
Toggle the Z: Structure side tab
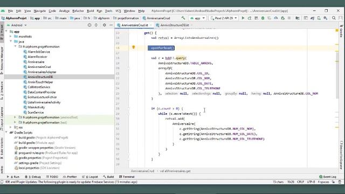click(2, 91)
